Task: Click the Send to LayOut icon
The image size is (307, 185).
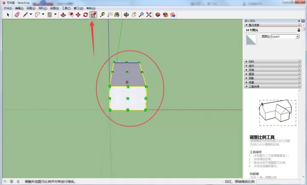Action: click(x=173, y=15)
